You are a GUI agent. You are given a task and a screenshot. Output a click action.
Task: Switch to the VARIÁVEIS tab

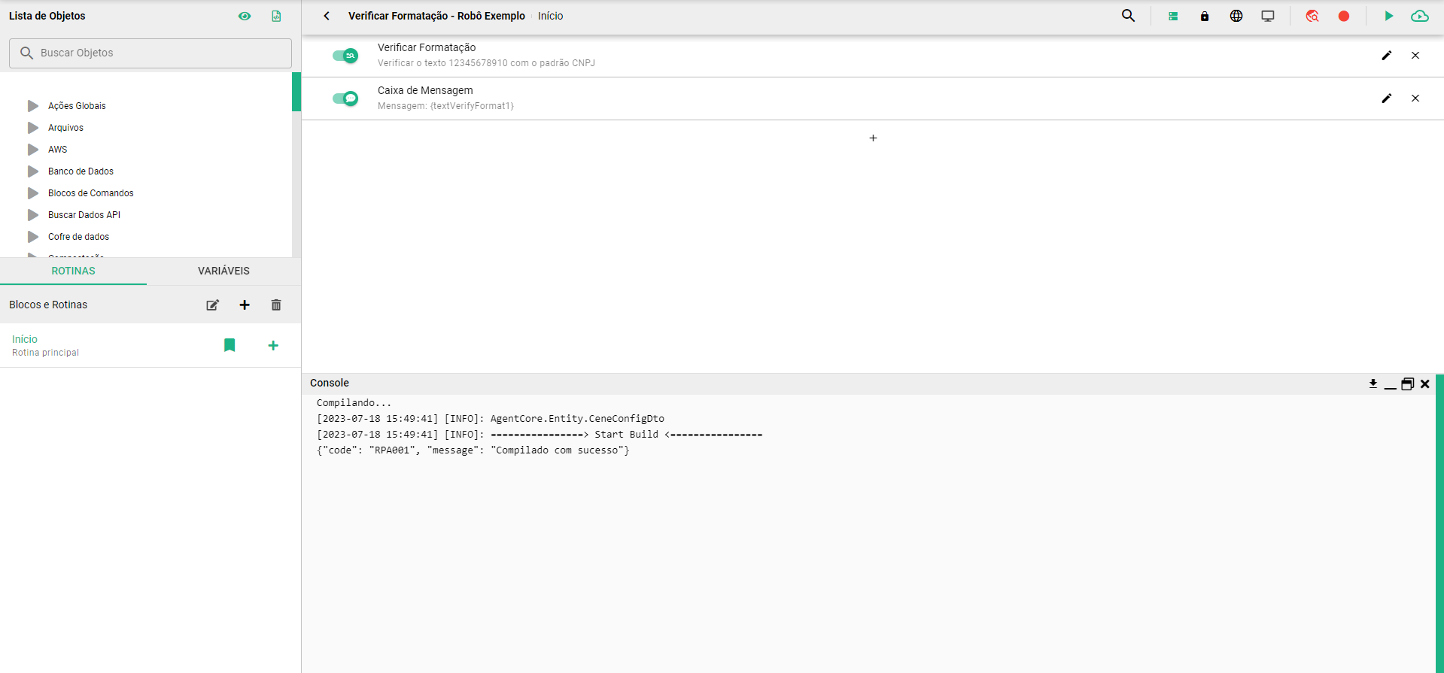[223, 271]
